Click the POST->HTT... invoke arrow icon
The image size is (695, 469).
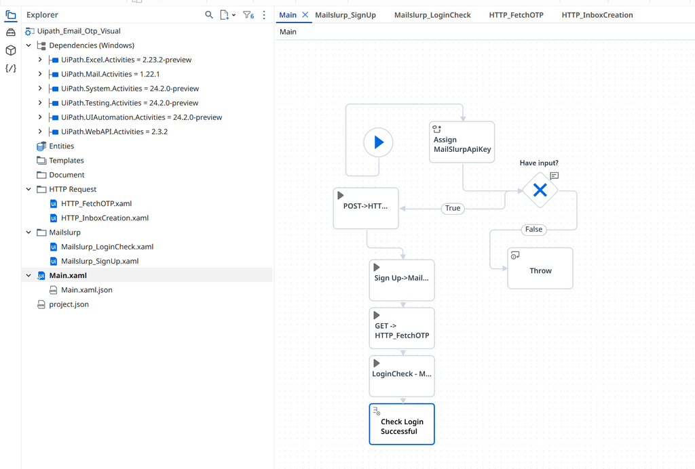pyautogui.click(x=341, y=195)
